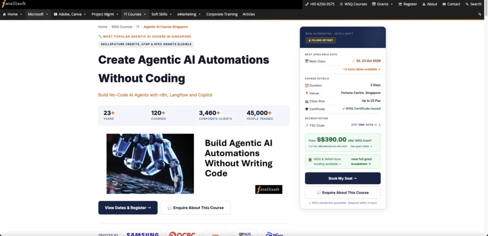Open the Contact link in the top bar
The height and width of the screenshot is (236, 488).
[x=451, y=4]
